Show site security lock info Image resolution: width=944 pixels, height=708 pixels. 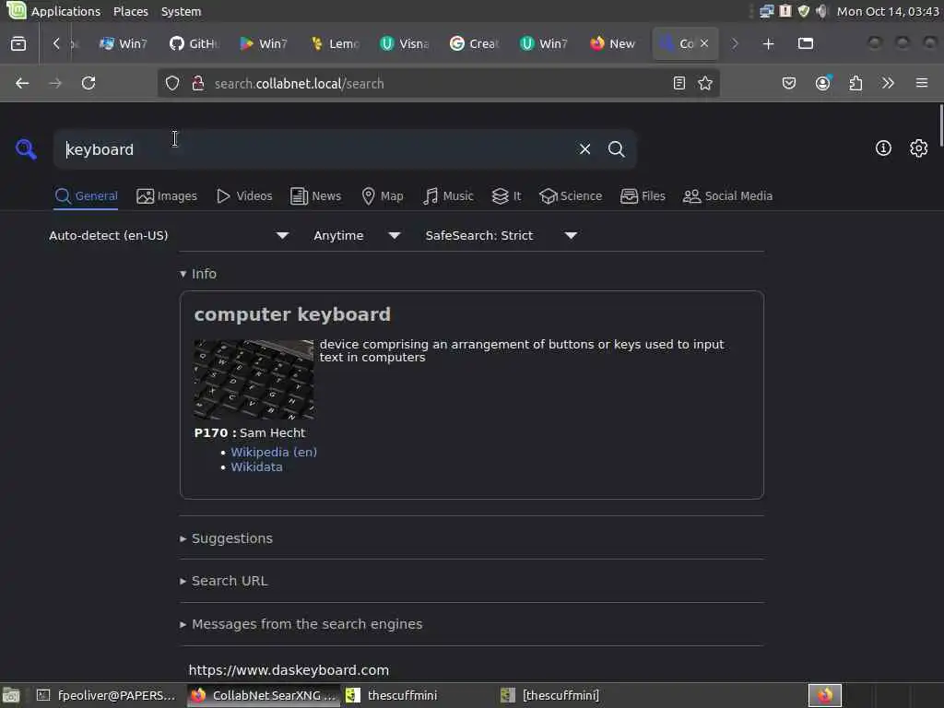[x=197, y=83]
